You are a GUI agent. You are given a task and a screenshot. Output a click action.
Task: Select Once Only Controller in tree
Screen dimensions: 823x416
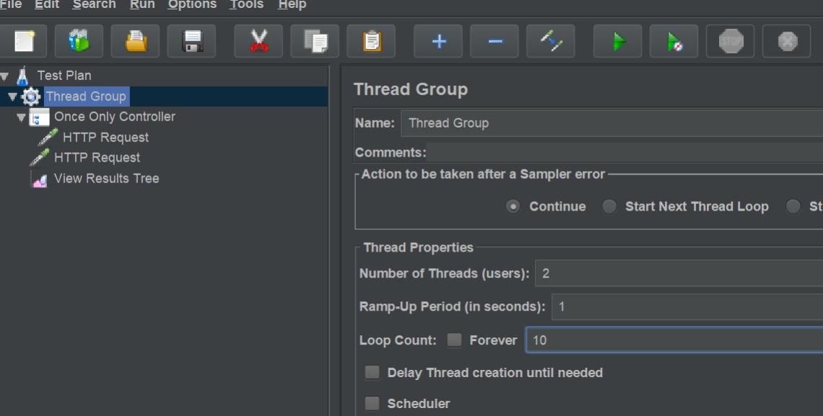click(x=114, y=117)
